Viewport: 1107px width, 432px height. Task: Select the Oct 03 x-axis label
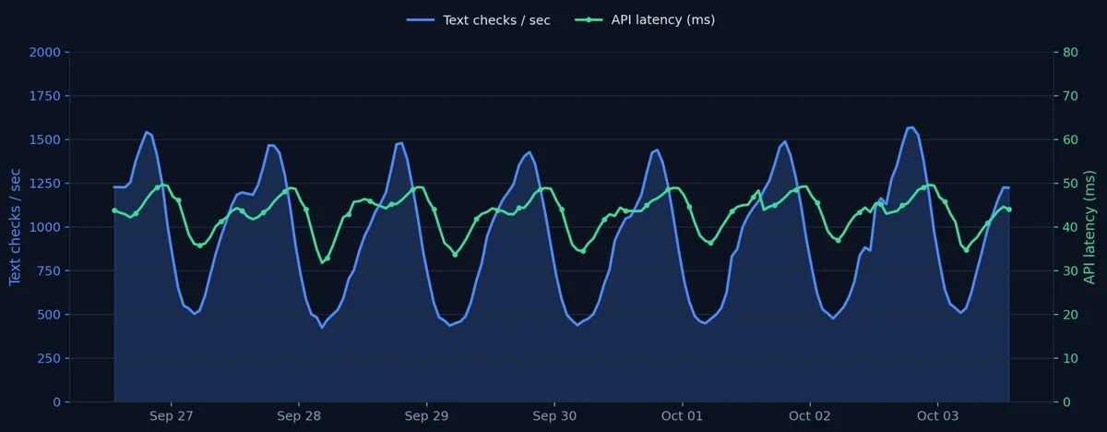click(x=937, y=416)
